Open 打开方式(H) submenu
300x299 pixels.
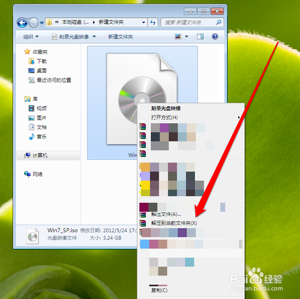pos(191,118)
